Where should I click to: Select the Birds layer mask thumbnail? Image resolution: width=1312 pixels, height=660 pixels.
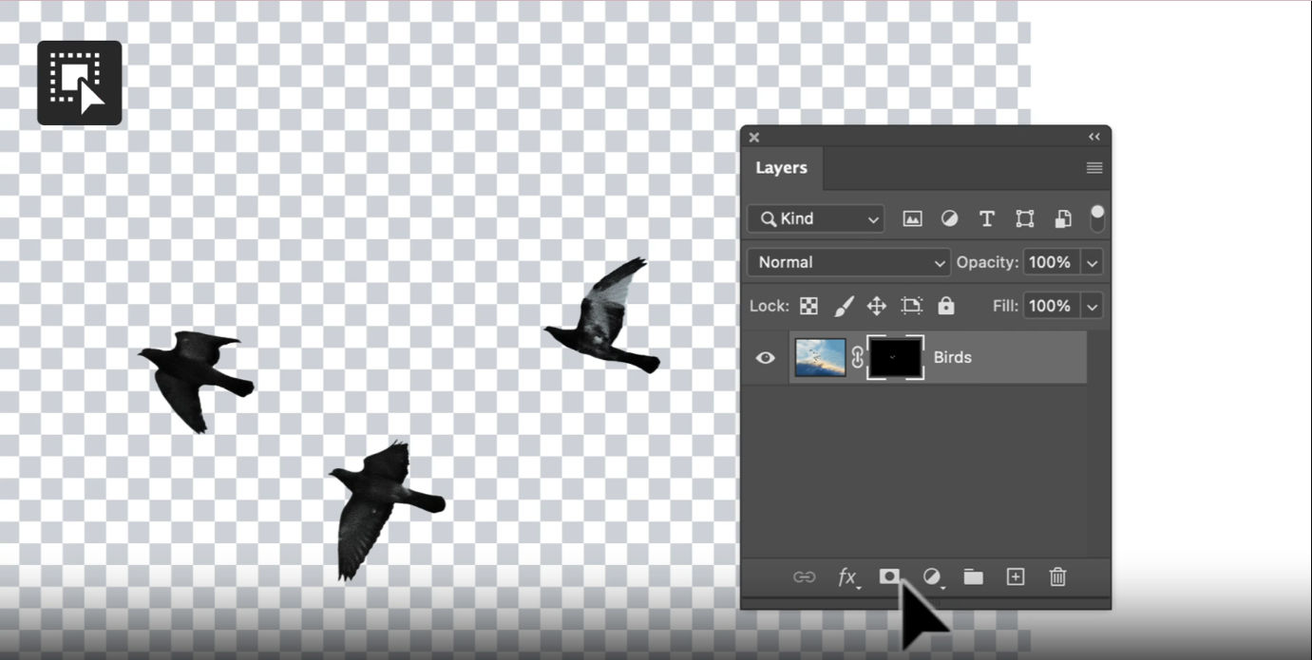(x=893, y=357)
